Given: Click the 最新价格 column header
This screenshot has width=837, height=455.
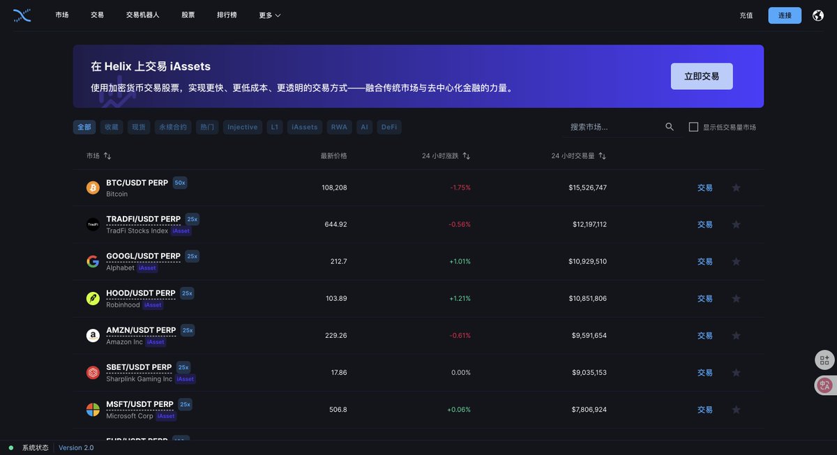Looking at the screenshot, I should (333, 155).
